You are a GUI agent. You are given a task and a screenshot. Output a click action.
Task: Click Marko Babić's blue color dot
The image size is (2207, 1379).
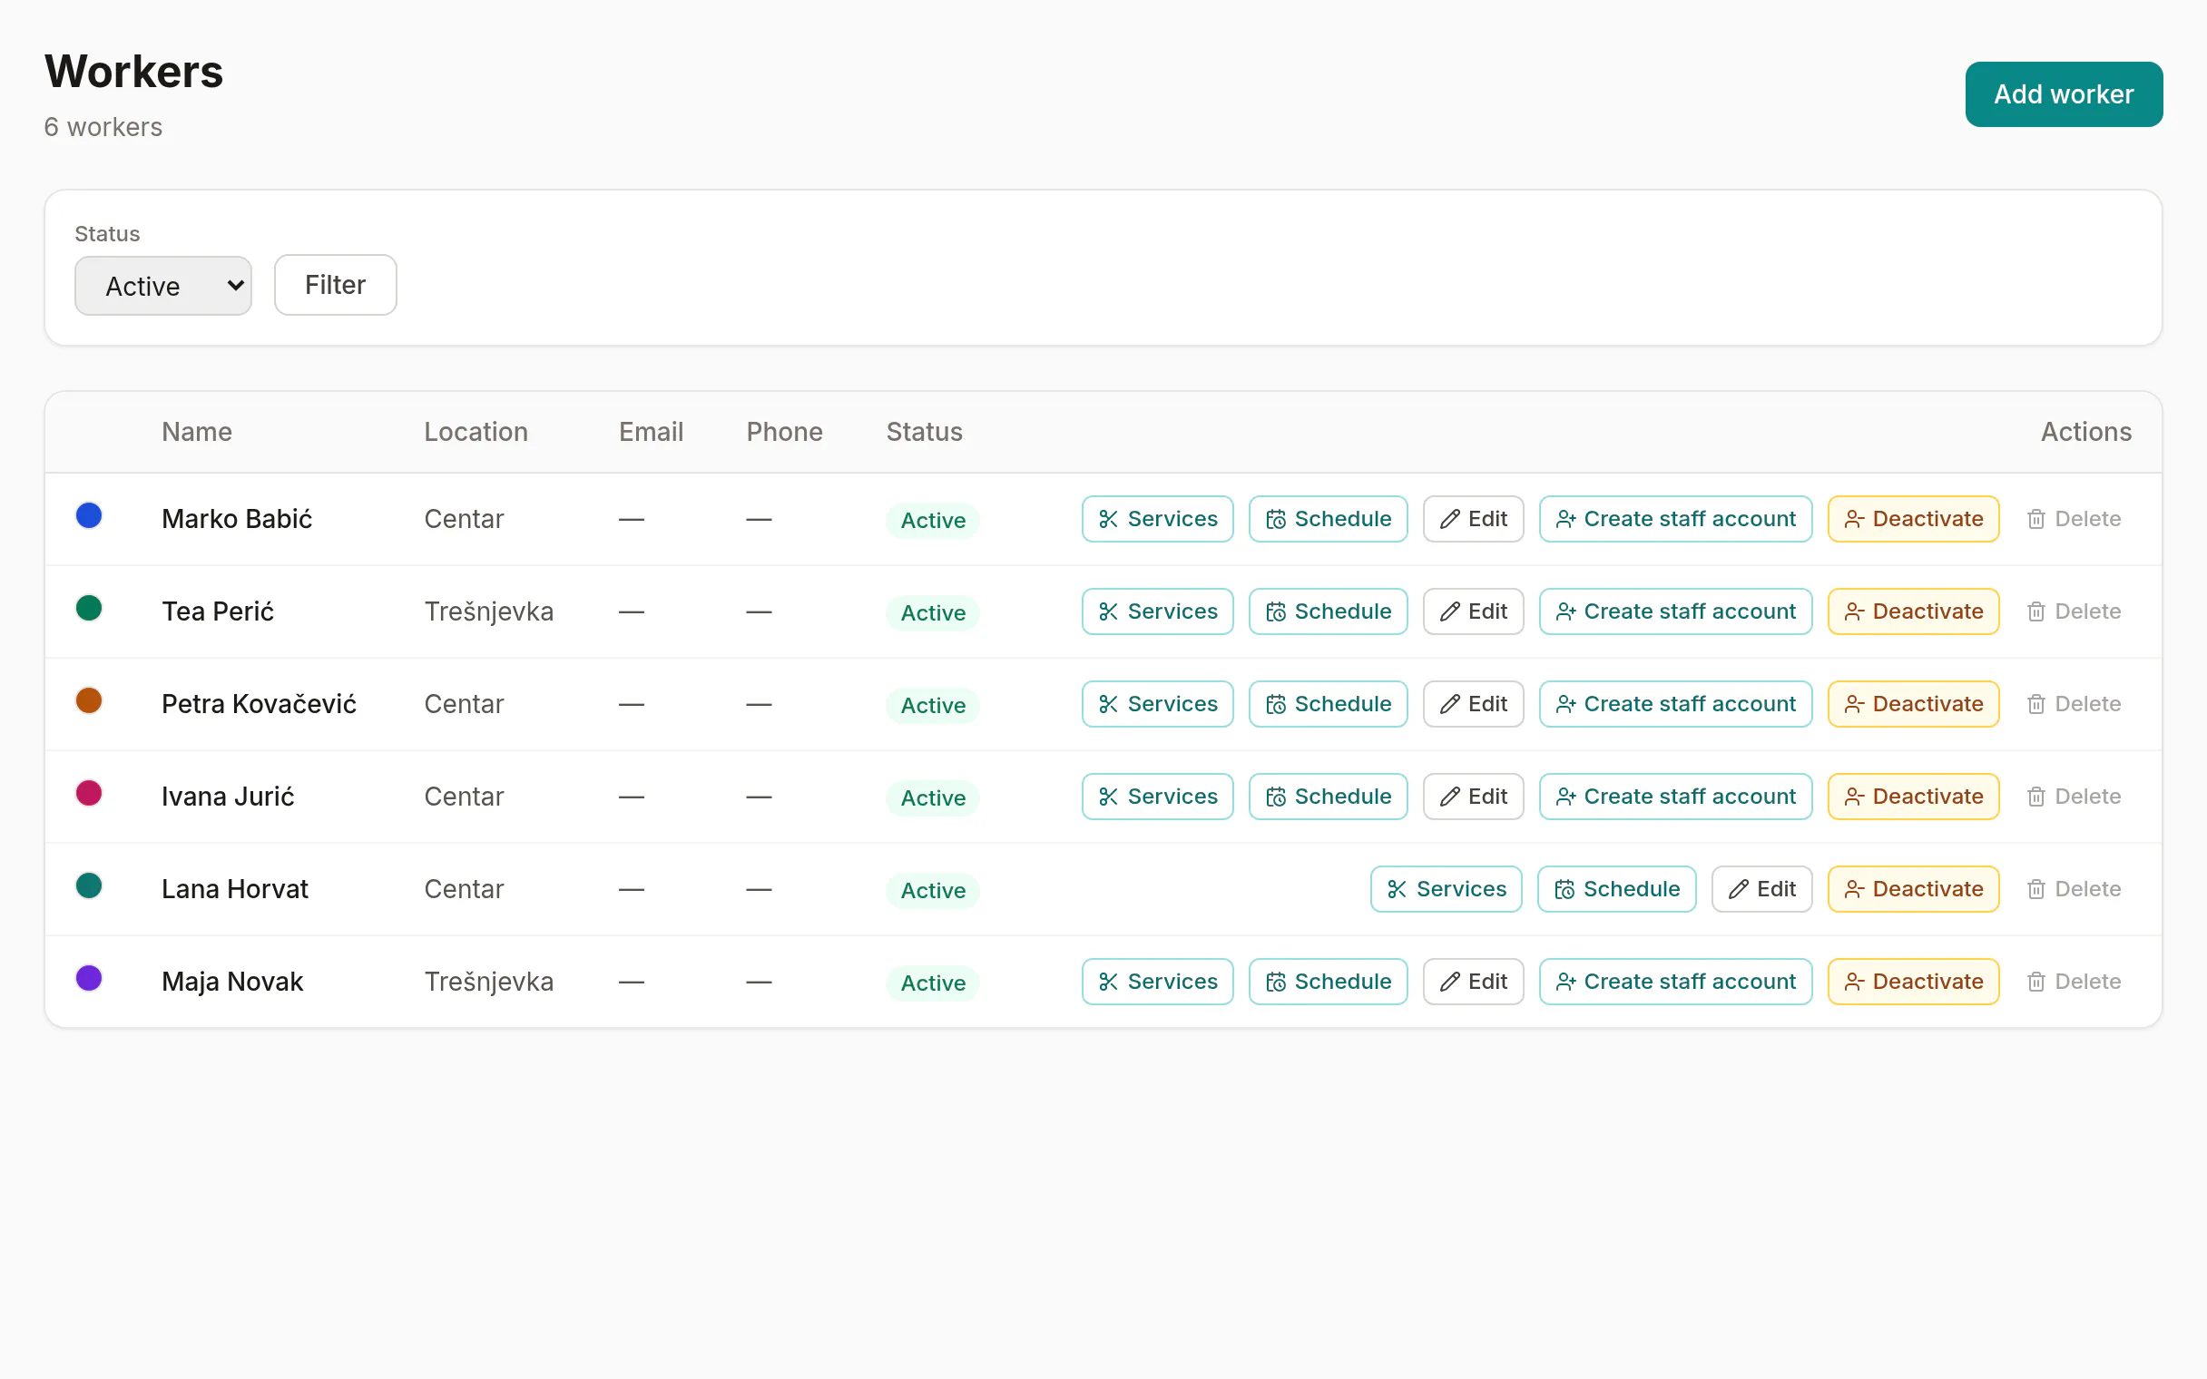click(88, 516)
